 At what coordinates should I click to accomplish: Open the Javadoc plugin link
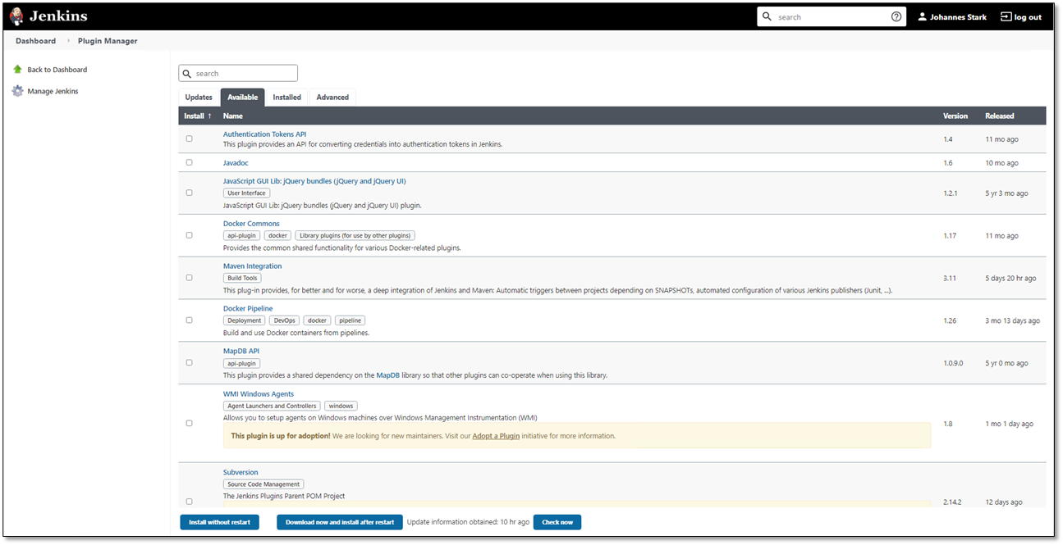(236, 163)
